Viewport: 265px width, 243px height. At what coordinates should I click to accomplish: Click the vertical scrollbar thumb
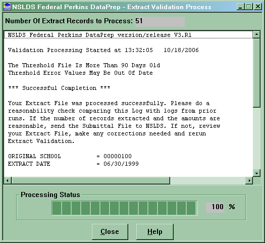coord(256,73)
